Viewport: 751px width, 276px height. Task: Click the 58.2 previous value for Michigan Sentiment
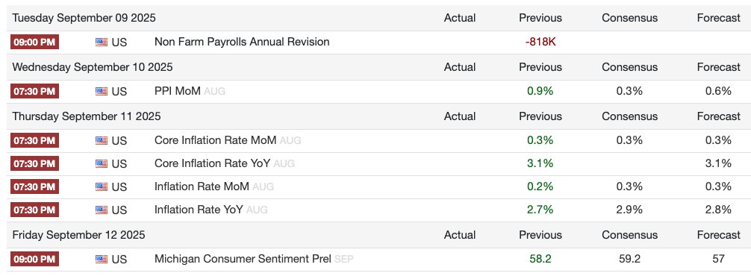[540, 259]
